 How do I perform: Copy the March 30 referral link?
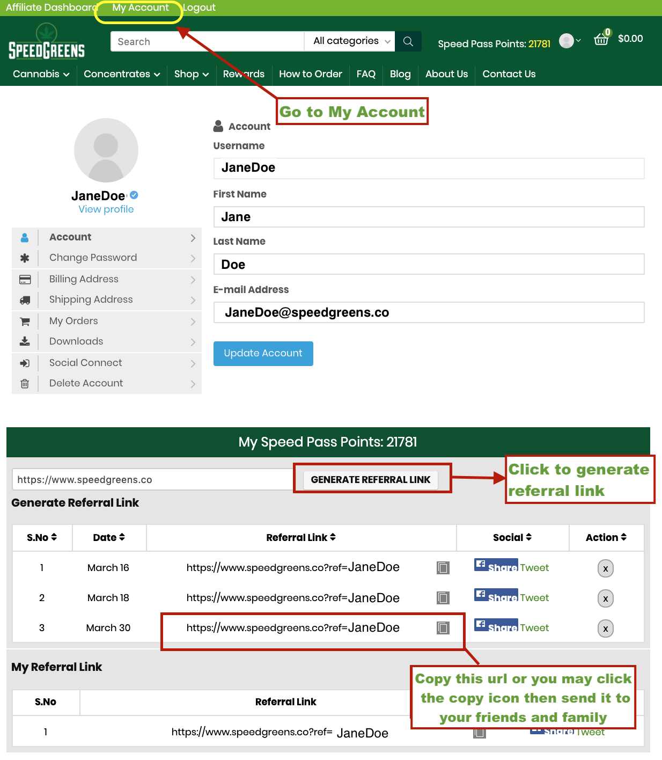(443, 628)
